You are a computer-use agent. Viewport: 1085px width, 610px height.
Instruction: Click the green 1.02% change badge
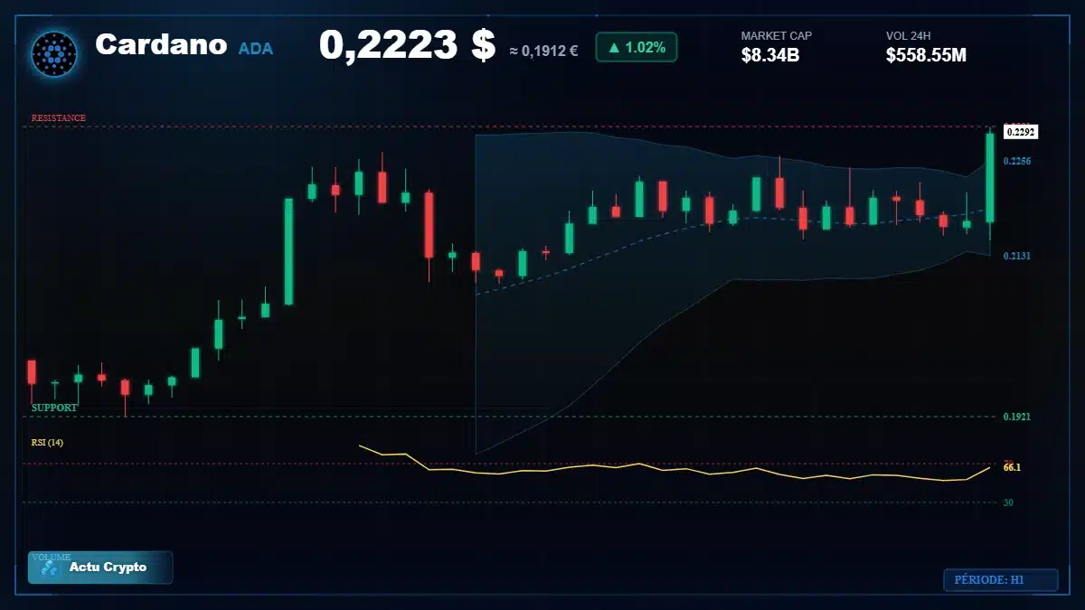click(x=637, y=47)
